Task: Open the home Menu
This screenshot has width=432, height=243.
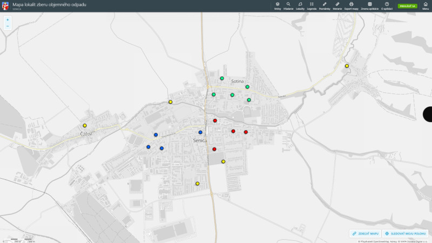Action: click(x=426, y=5)
